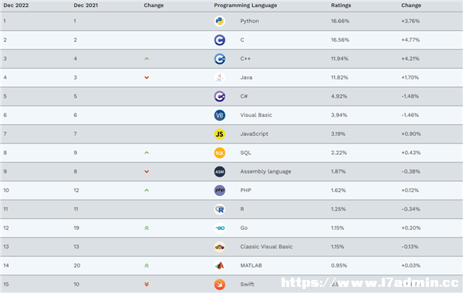Click the Swift bird icon
This screenshot has width=463, height=293.
point(219,285)
